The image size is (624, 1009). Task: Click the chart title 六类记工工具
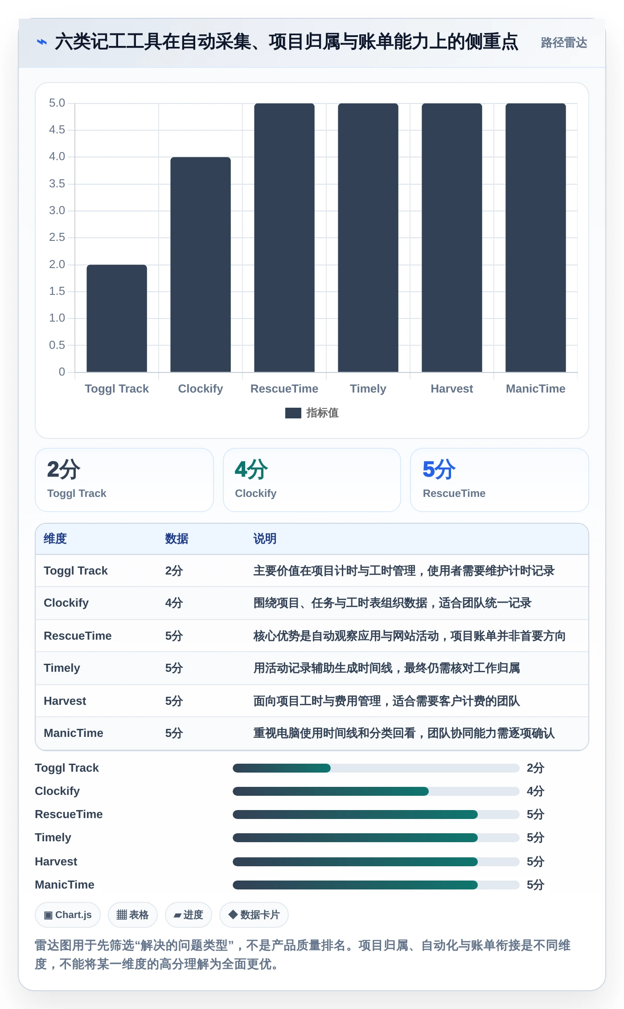(x=287, y=42)
